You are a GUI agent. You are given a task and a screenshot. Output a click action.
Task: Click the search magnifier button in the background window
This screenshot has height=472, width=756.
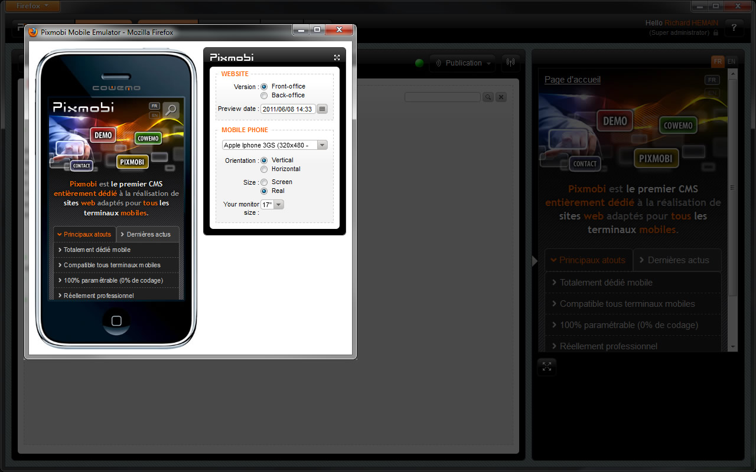(488, 97)
